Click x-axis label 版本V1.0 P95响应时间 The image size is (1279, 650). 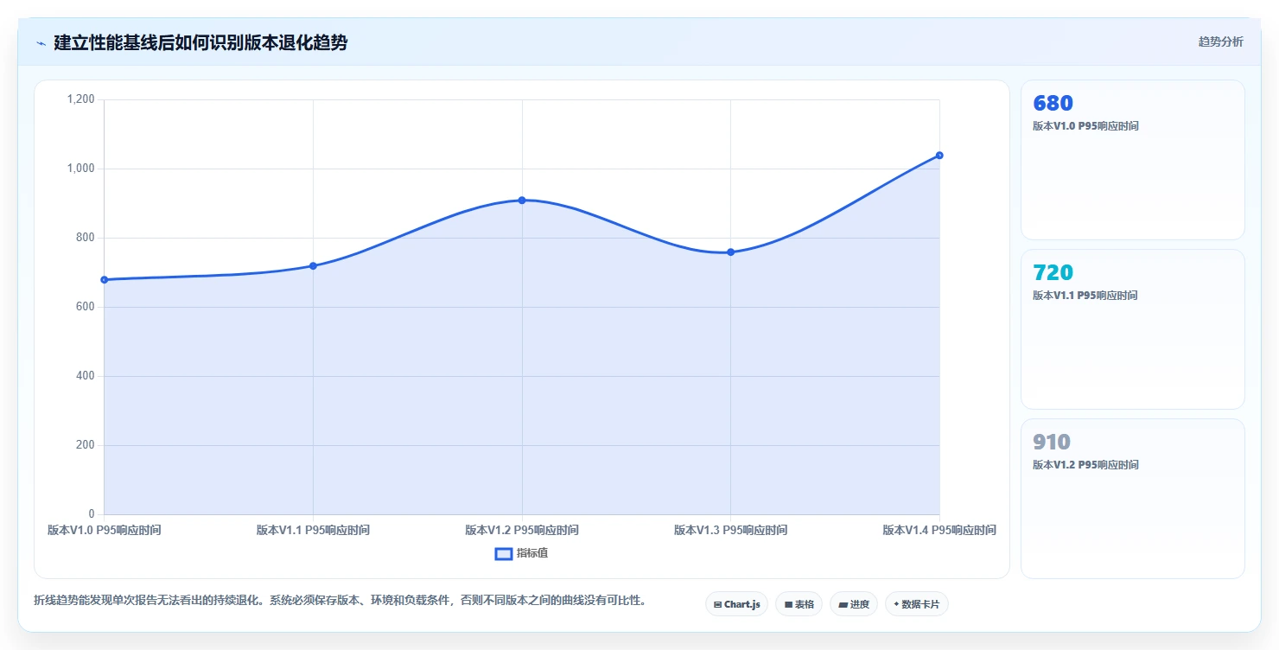[x=105, y=530]
